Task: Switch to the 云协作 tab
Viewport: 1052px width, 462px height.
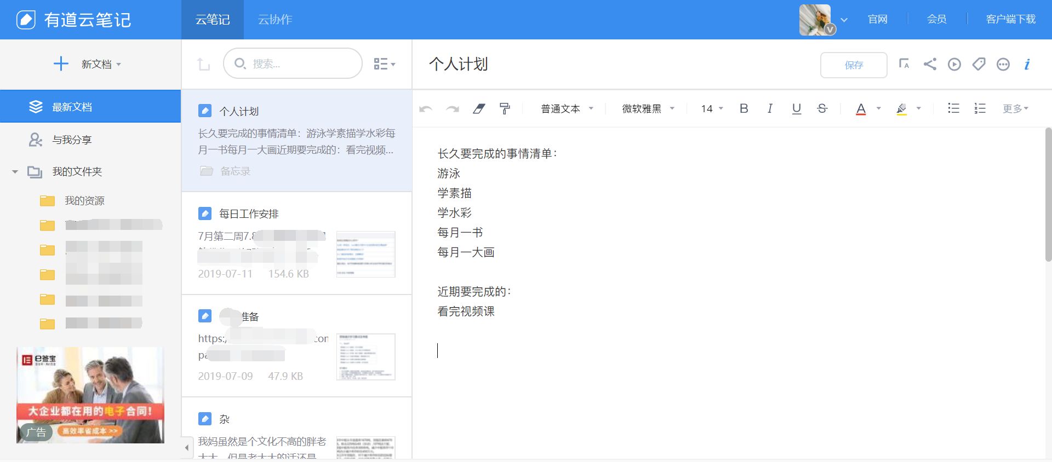Action: [275, 20]
